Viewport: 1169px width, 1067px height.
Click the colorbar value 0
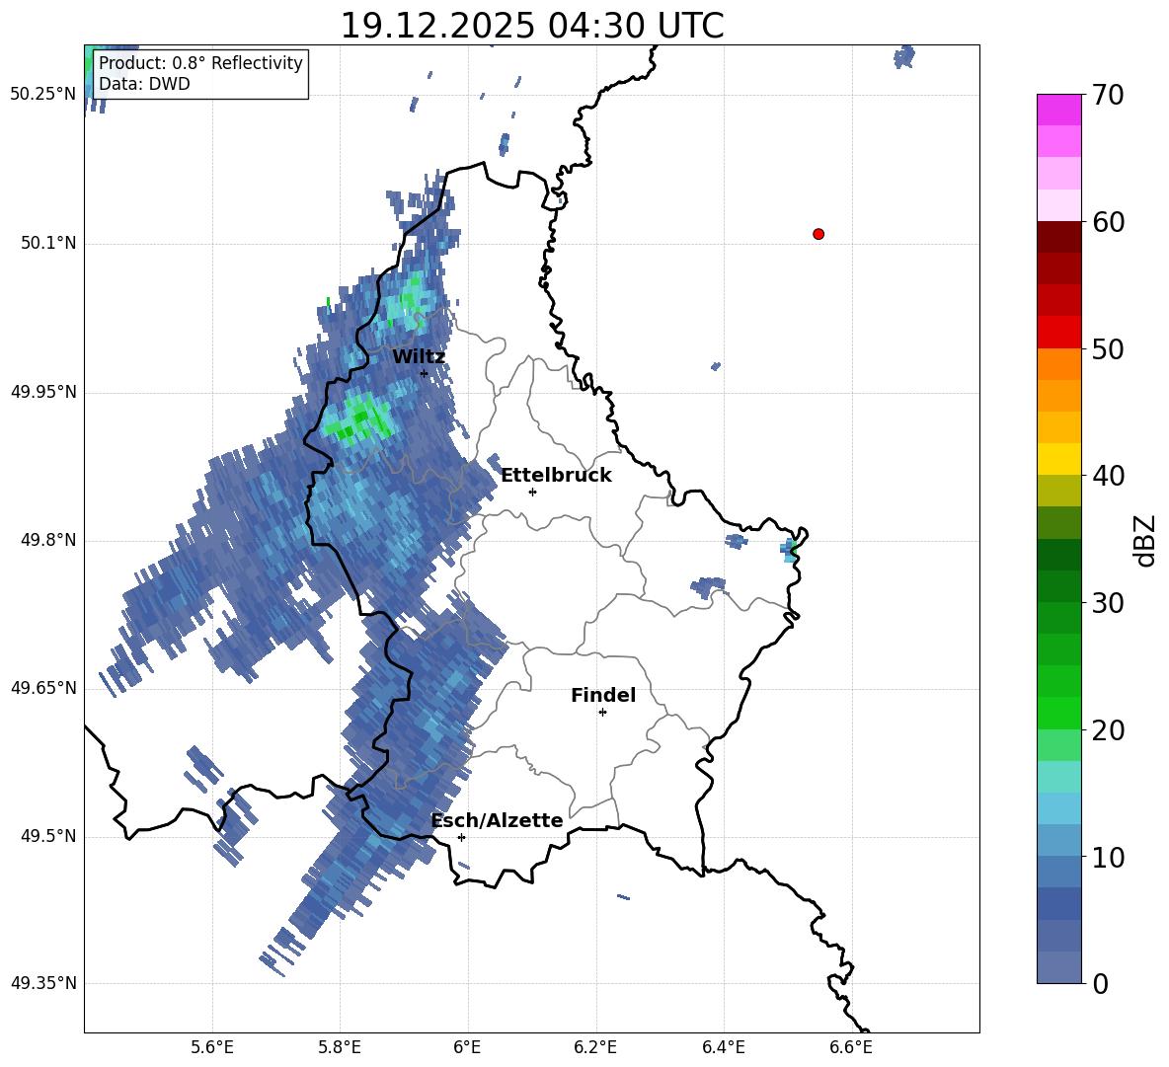1101,983
